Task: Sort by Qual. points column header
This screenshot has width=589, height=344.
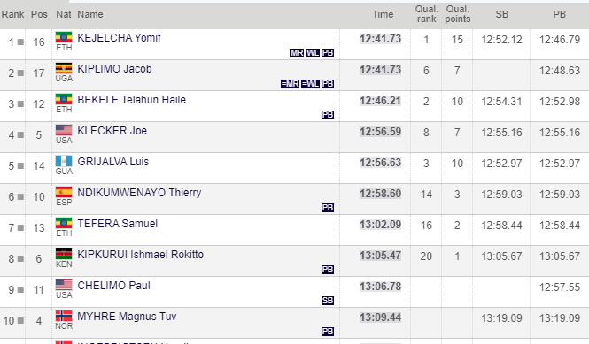Action: pos(458,14)
